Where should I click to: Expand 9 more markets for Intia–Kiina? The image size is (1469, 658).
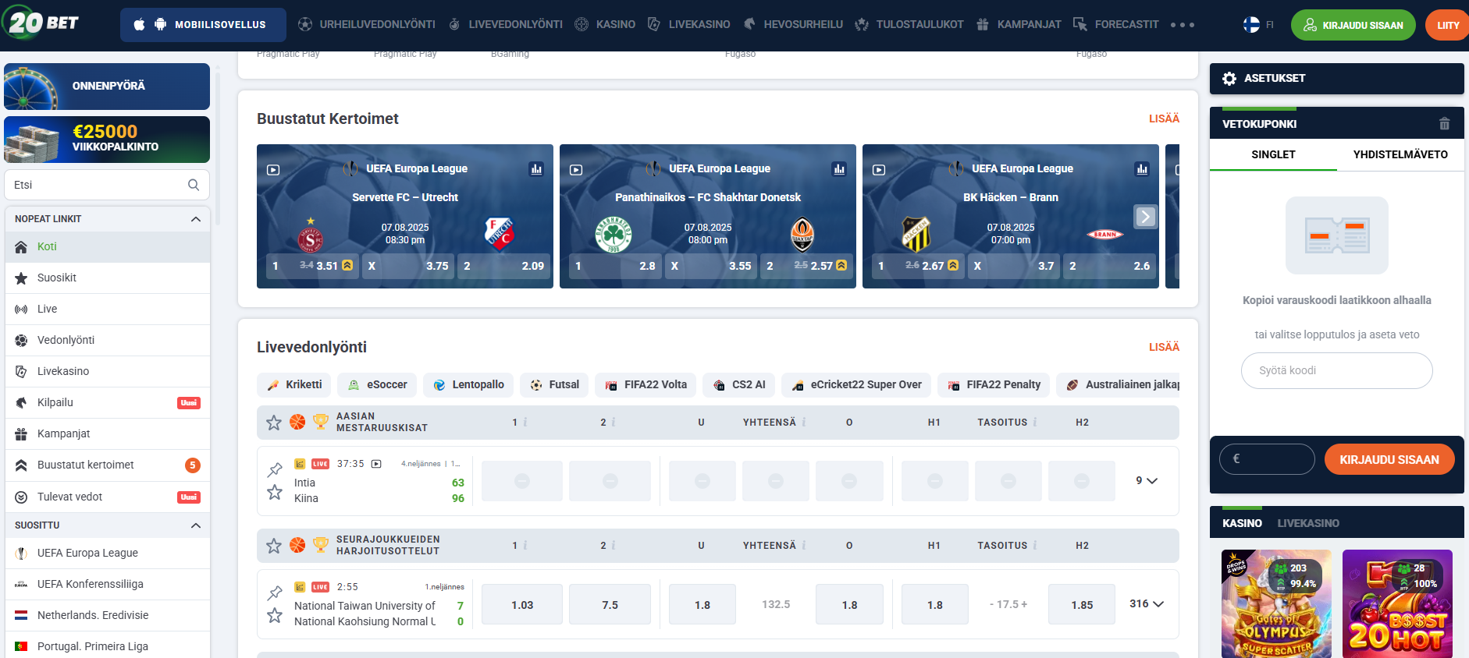pos(1147,481)
